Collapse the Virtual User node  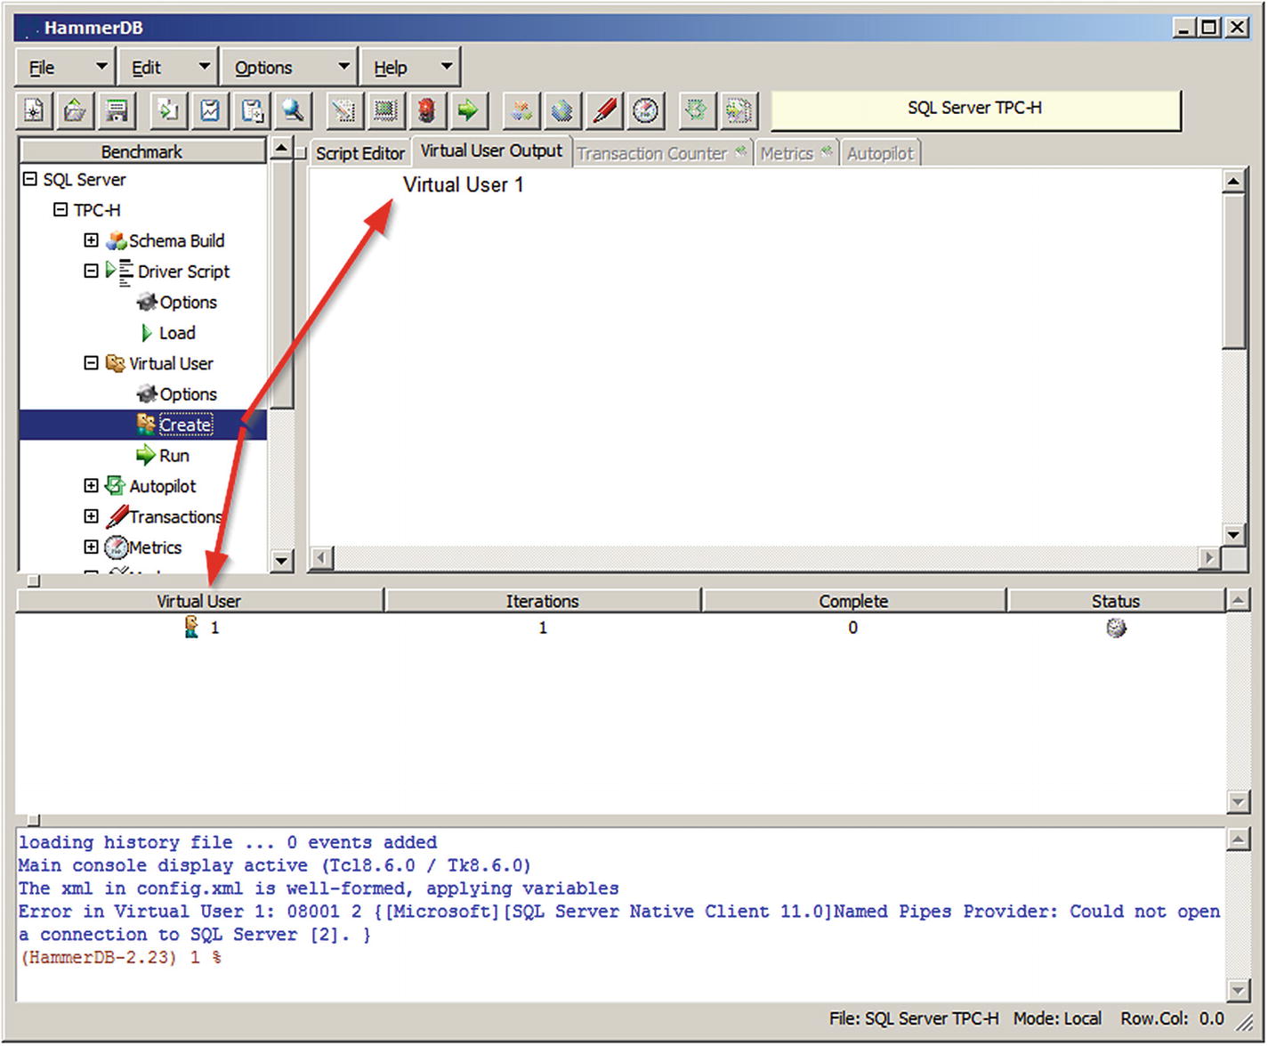click(x=91, y=363)
